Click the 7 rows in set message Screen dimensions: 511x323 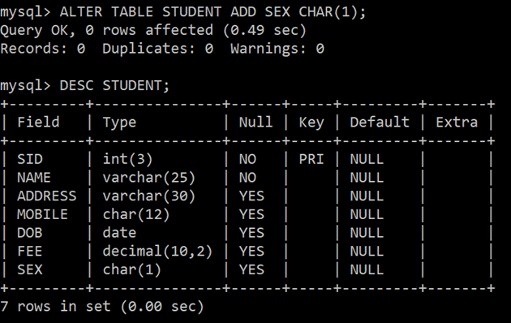(102, 307)
